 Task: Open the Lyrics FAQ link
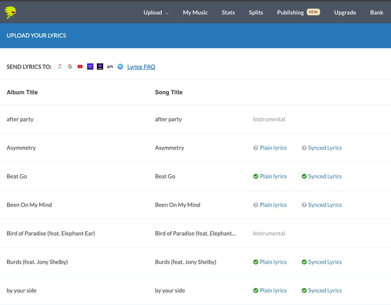[141, 67]
